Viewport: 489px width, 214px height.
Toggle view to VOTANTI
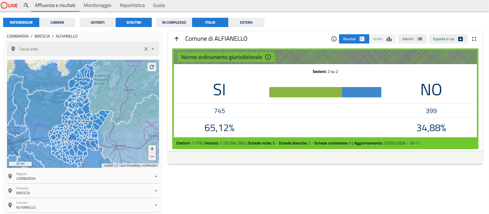[x=98, y=22]
